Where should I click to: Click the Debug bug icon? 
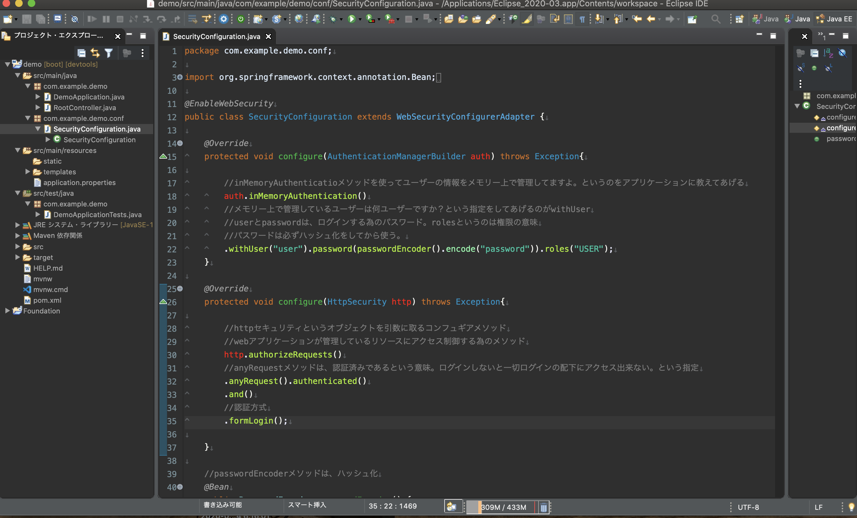(x=333, y=19)
